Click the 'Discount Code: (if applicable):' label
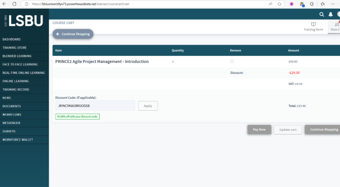Image resolution: width=340 pixels, height=187 pixels. point(75,98)
